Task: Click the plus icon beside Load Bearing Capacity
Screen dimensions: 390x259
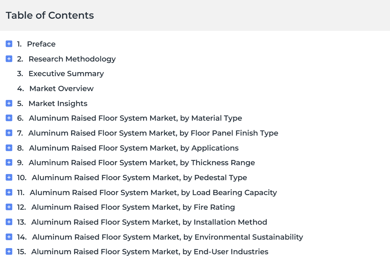Action: (x=9, y=192)
